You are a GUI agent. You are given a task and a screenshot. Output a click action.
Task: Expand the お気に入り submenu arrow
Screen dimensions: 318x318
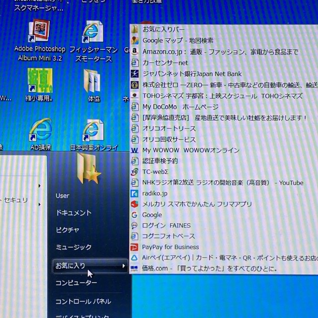[x=124, y=266]
